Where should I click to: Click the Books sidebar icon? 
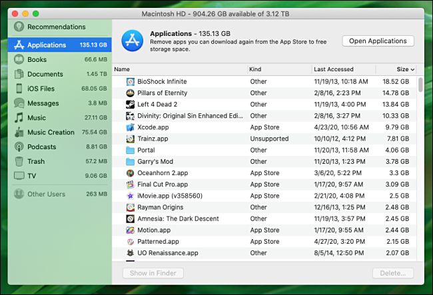click(x=19, y=59)
